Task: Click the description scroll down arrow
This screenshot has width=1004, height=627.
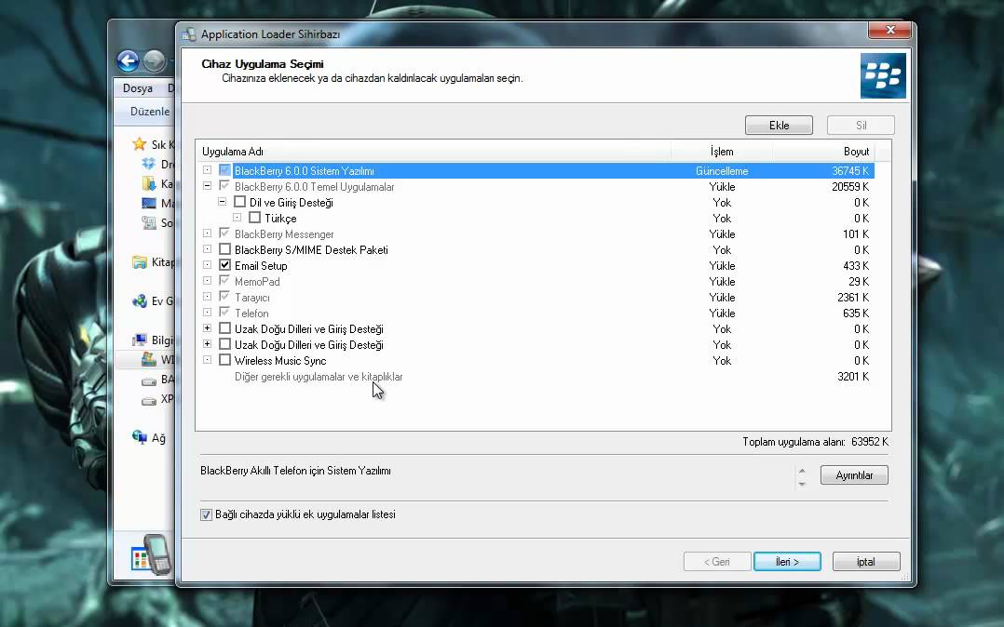Action: (802, 485)
